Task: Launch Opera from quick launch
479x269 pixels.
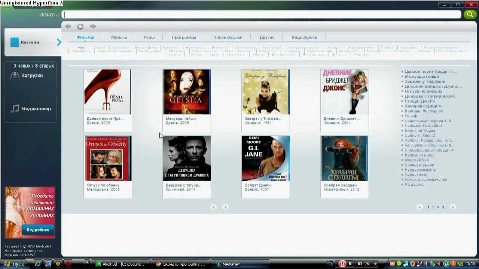Action: click(x=68, y=264)
